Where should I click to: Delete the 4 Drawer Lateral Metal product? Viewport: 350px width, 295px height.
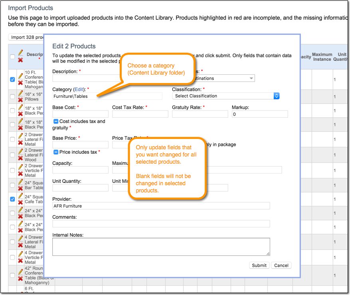20,245
